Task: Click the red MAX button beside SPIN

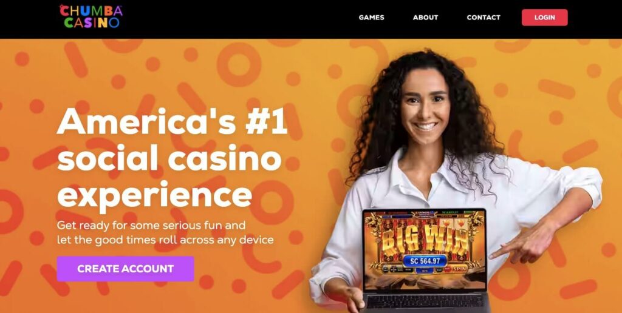Action: click(448, 269)
